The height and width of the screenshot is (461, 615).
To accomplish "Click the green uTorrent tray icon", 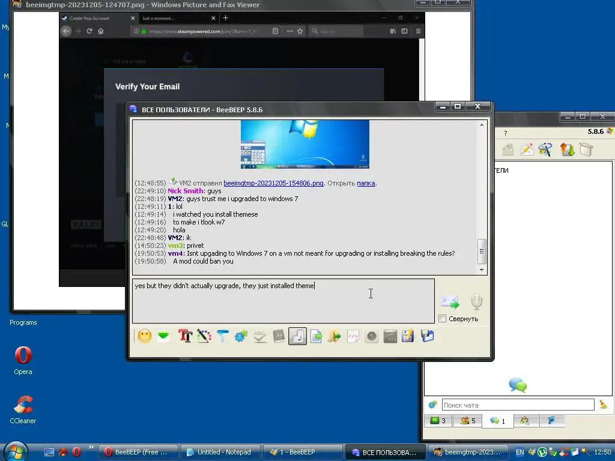I will tap(542, 453).
